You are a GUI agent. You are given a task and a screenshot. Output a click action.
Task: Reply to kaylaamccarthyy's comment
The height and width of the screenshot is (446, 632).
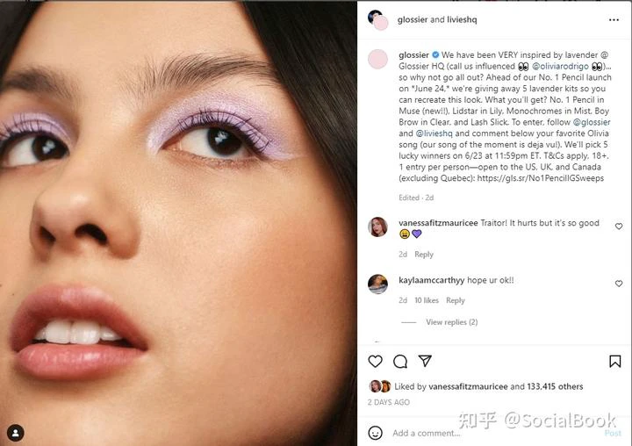tap(455, 300)
